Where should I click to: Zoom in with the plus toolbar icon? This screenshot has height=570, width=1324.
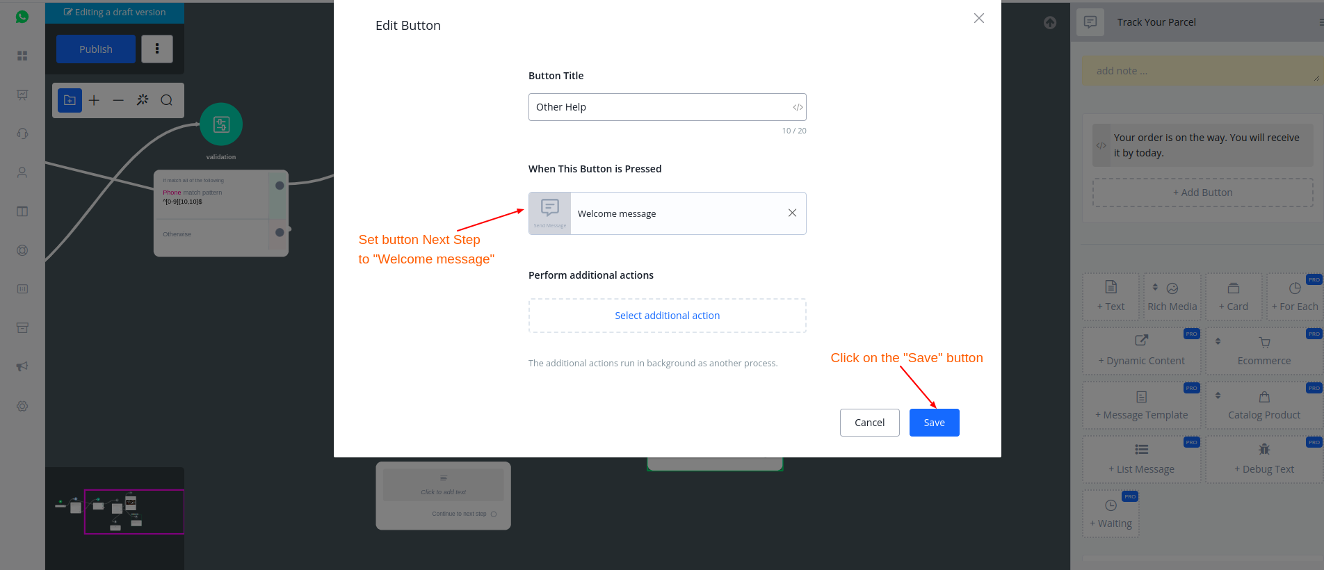94,100
